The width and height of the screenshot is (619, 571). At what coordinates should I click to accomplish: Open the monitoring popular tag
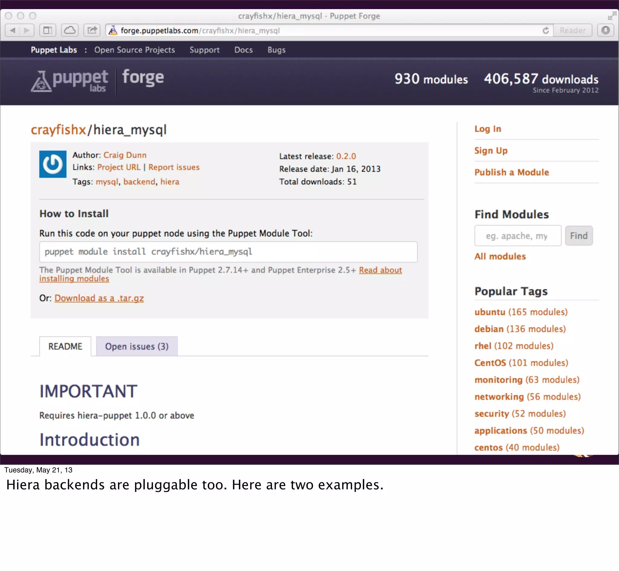(x=499, y=380)
